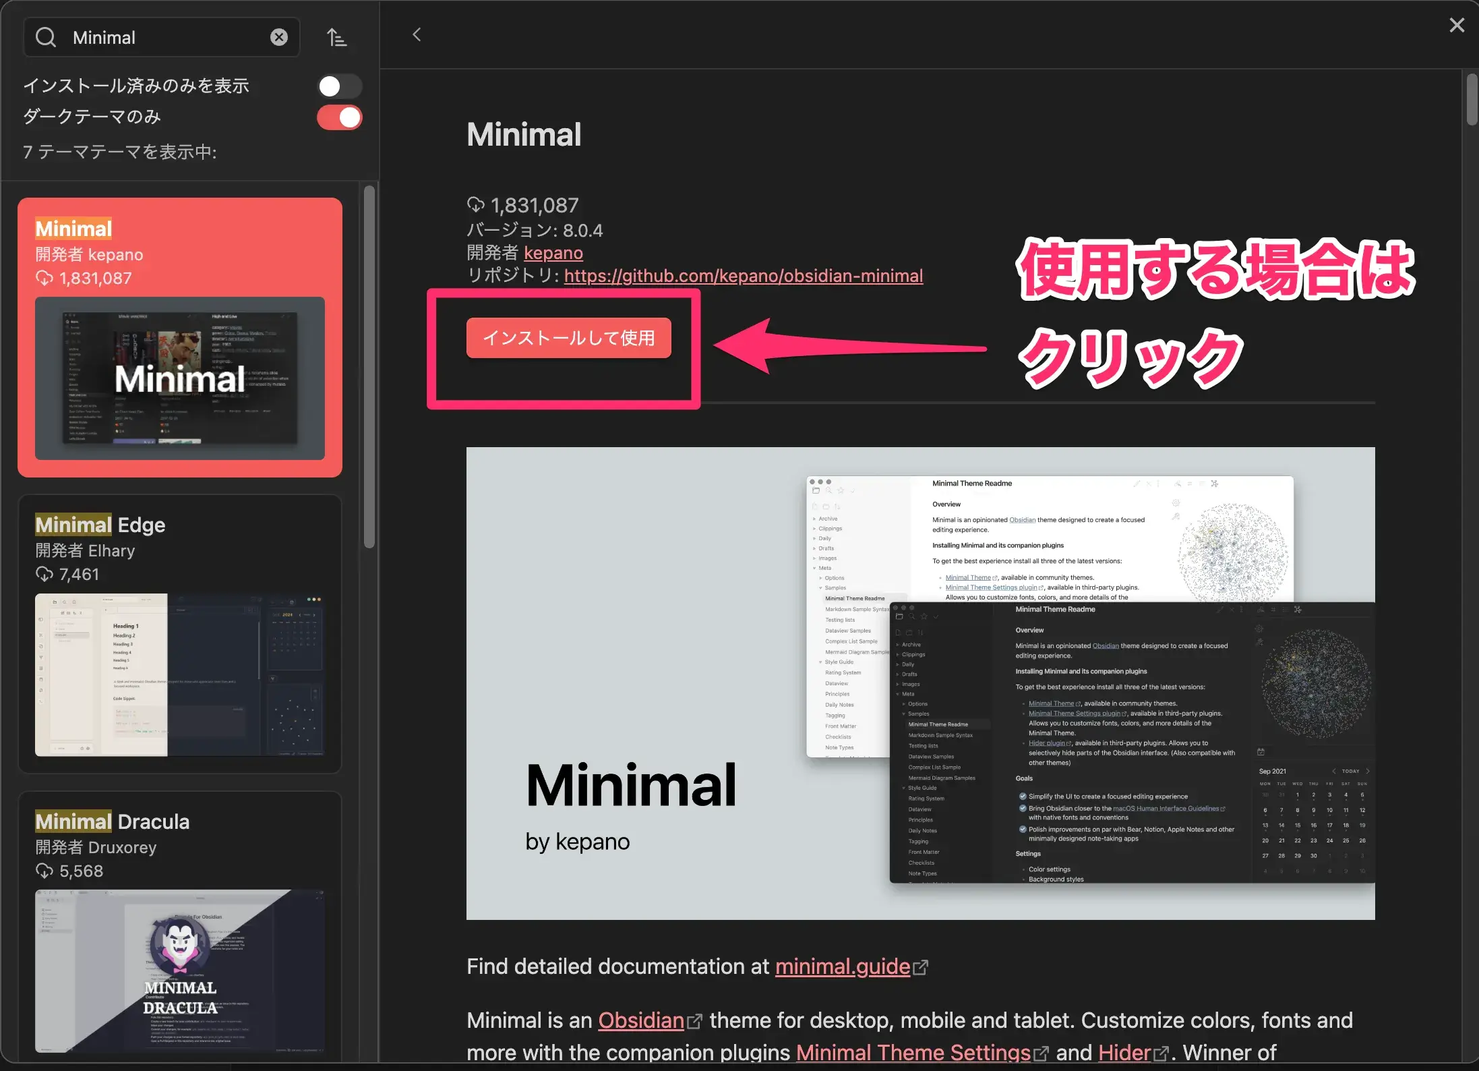The image size is (1479, 1071).
Task: Clear the Minimal search text
Action: [279, 37]
